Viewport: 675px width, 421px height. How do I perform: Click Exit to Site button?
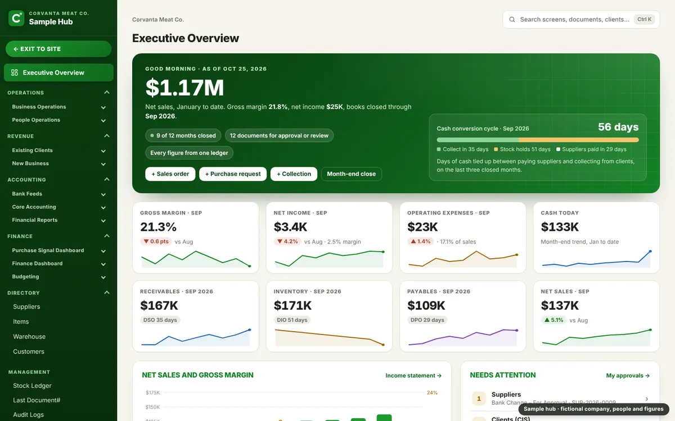pos(58,49)
